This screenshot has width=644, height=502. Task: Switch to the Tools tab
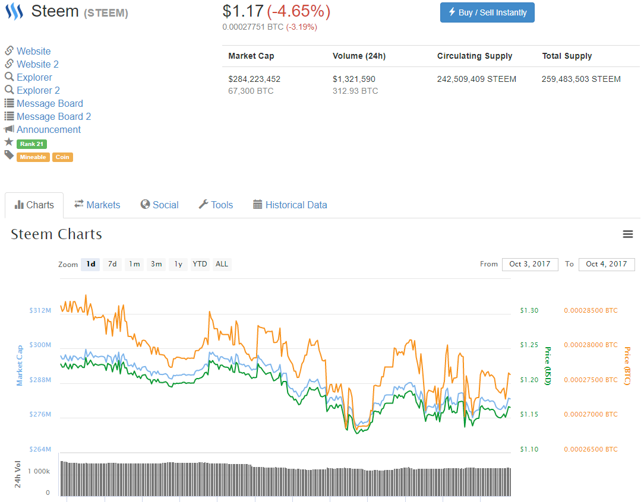(x=216, y=205)
